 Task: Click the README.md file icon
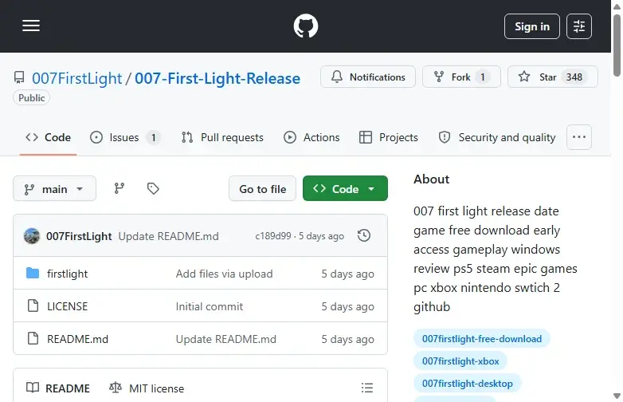pyautogui.click(x=33, y=338)
